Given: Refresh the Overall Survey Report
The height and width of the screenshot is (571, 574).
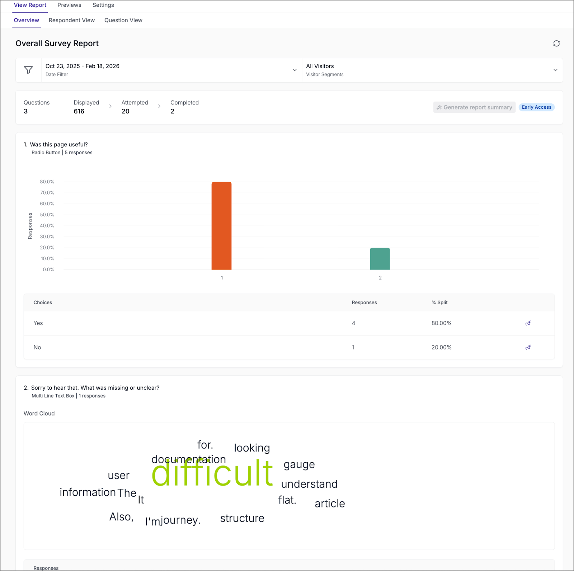Looking at the screenshot, I should 556,43.
